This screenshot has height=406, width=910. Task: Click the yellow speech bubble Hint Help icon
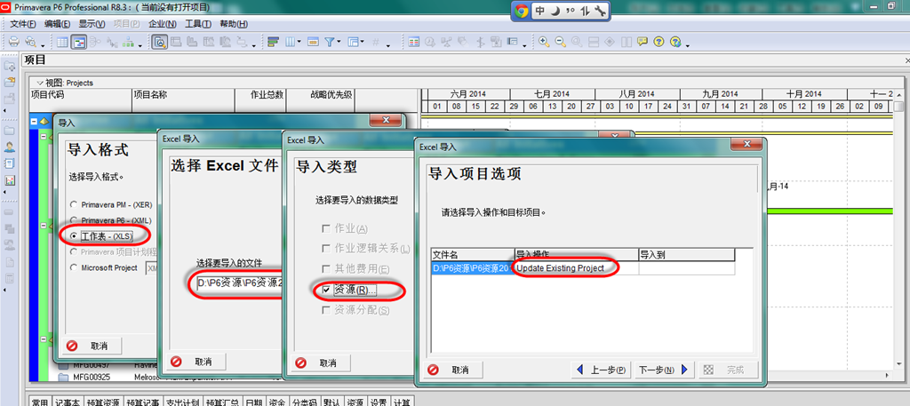tap(642, 42)
